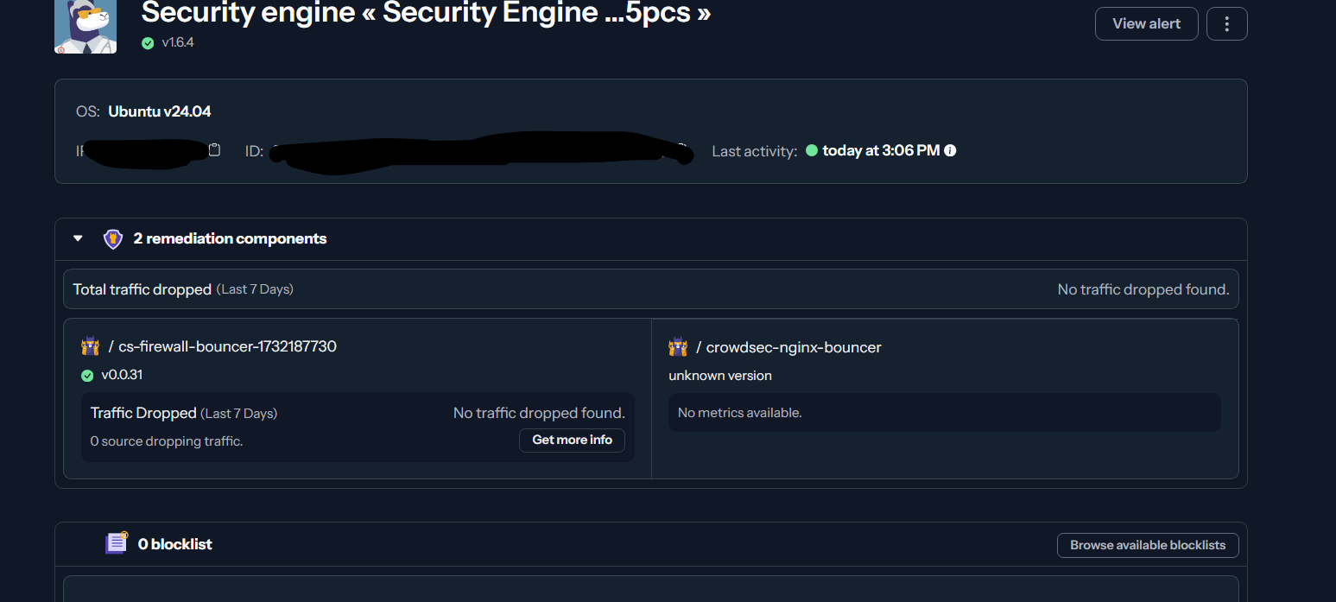
Task: Collapse the remediation components section
Action: pos(78,238)
